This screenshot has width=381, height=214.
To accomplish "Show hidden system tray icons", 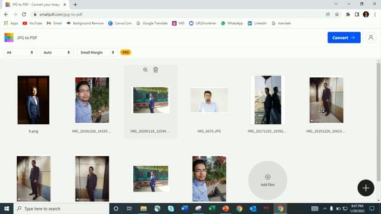I will click(x=324, y=209).
